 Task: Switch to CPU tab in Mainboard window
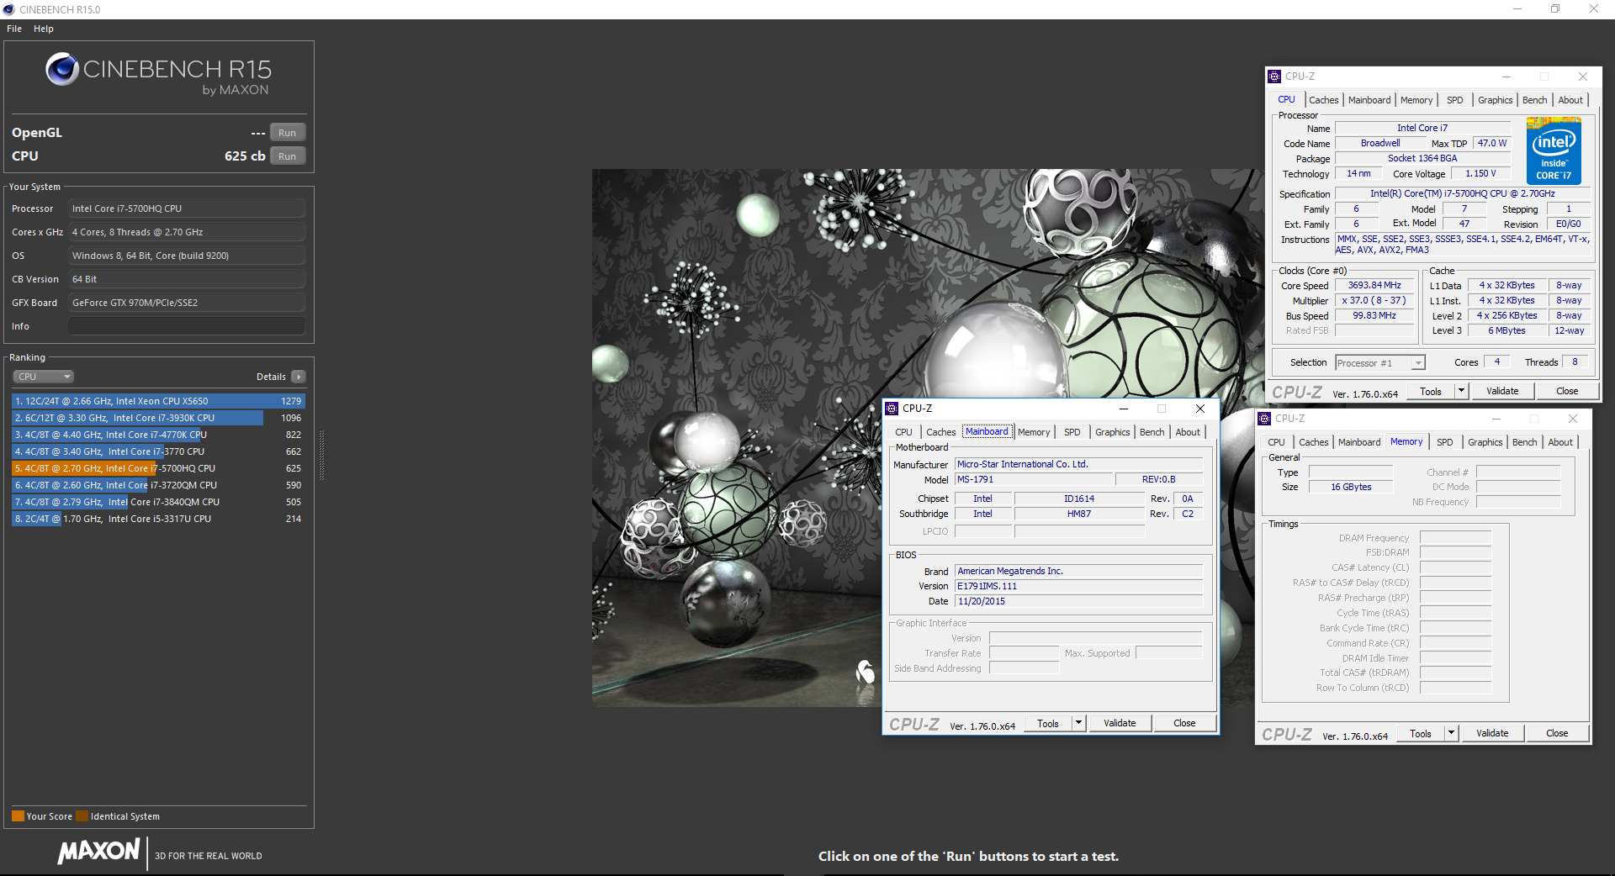[903, 432]
